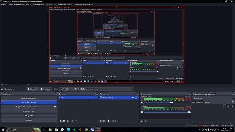Viewport: 235px width, 132px height.
Task: Remove transition with trash icon
Action: click(x=228, y=106)
